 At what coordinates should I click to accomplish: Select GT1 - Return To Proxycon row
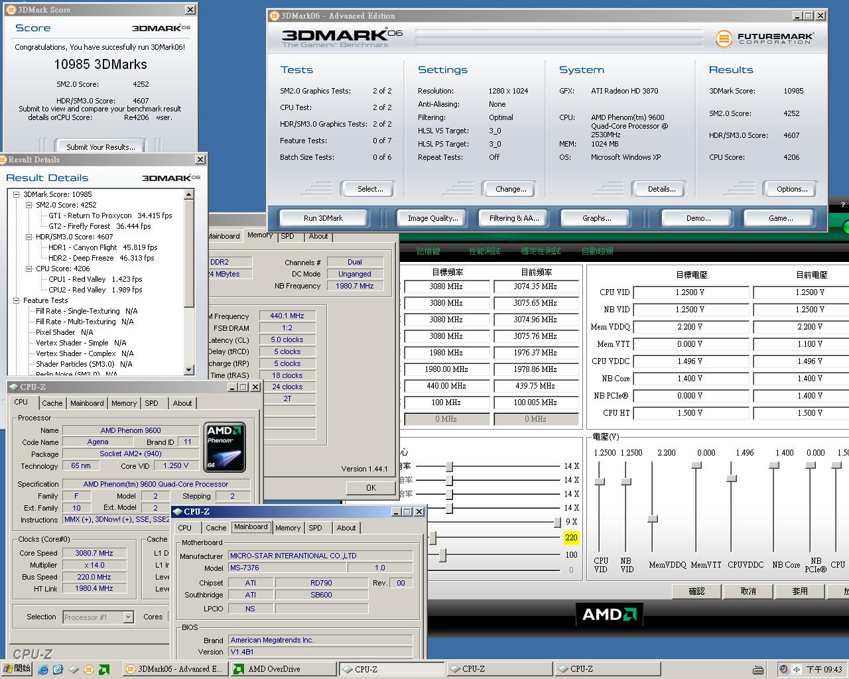pos(110,216)
